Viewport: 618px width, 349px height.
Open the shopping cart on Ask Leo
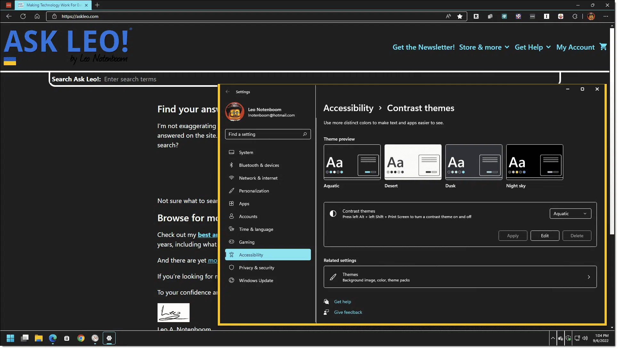(x=603, y=47)
